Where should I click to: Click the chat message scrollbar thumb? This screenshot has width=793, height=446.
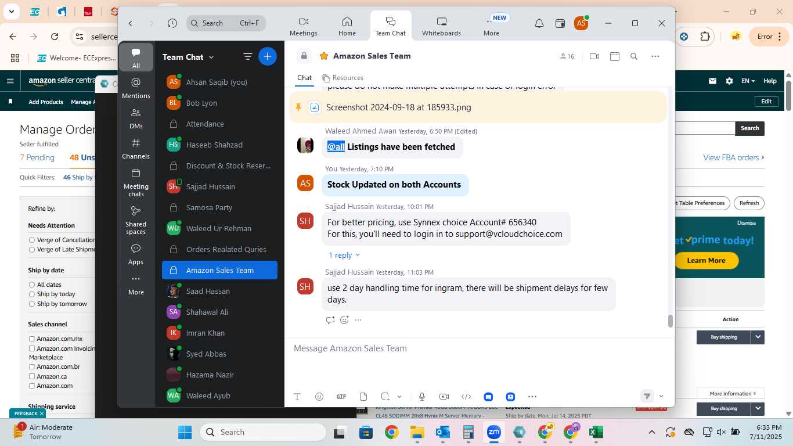click(671, 321)
